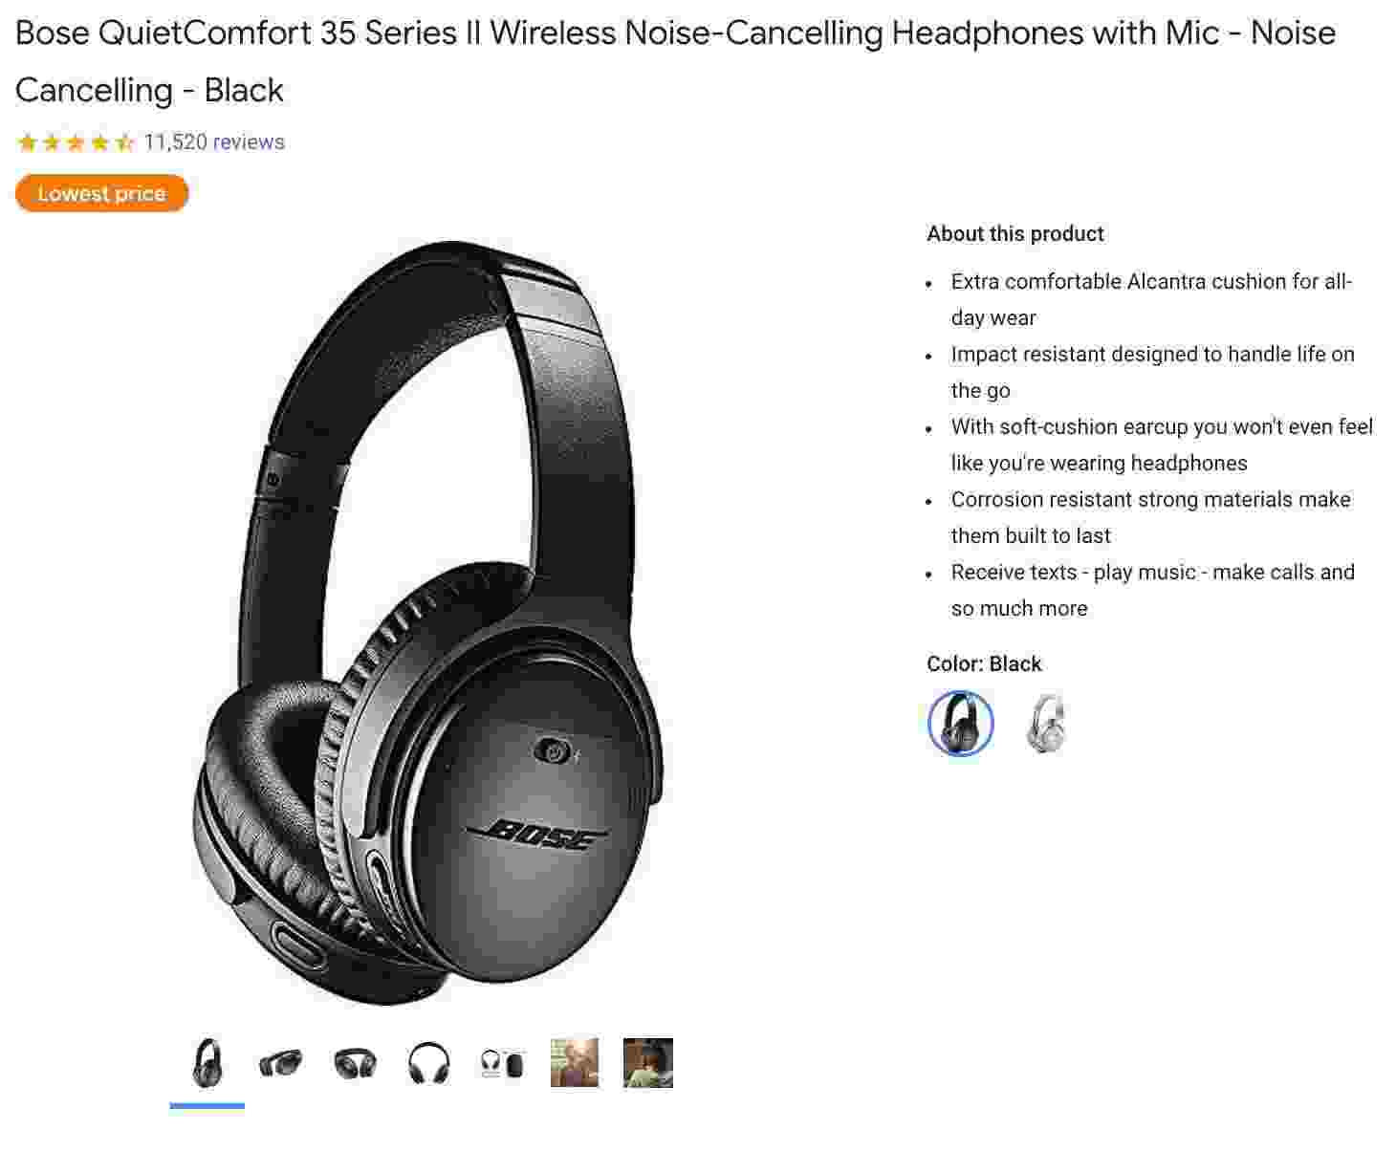Click the product title text
Image resolution: width=1396 pixels, height=1151 pixels.
click(x=675, y=61)
